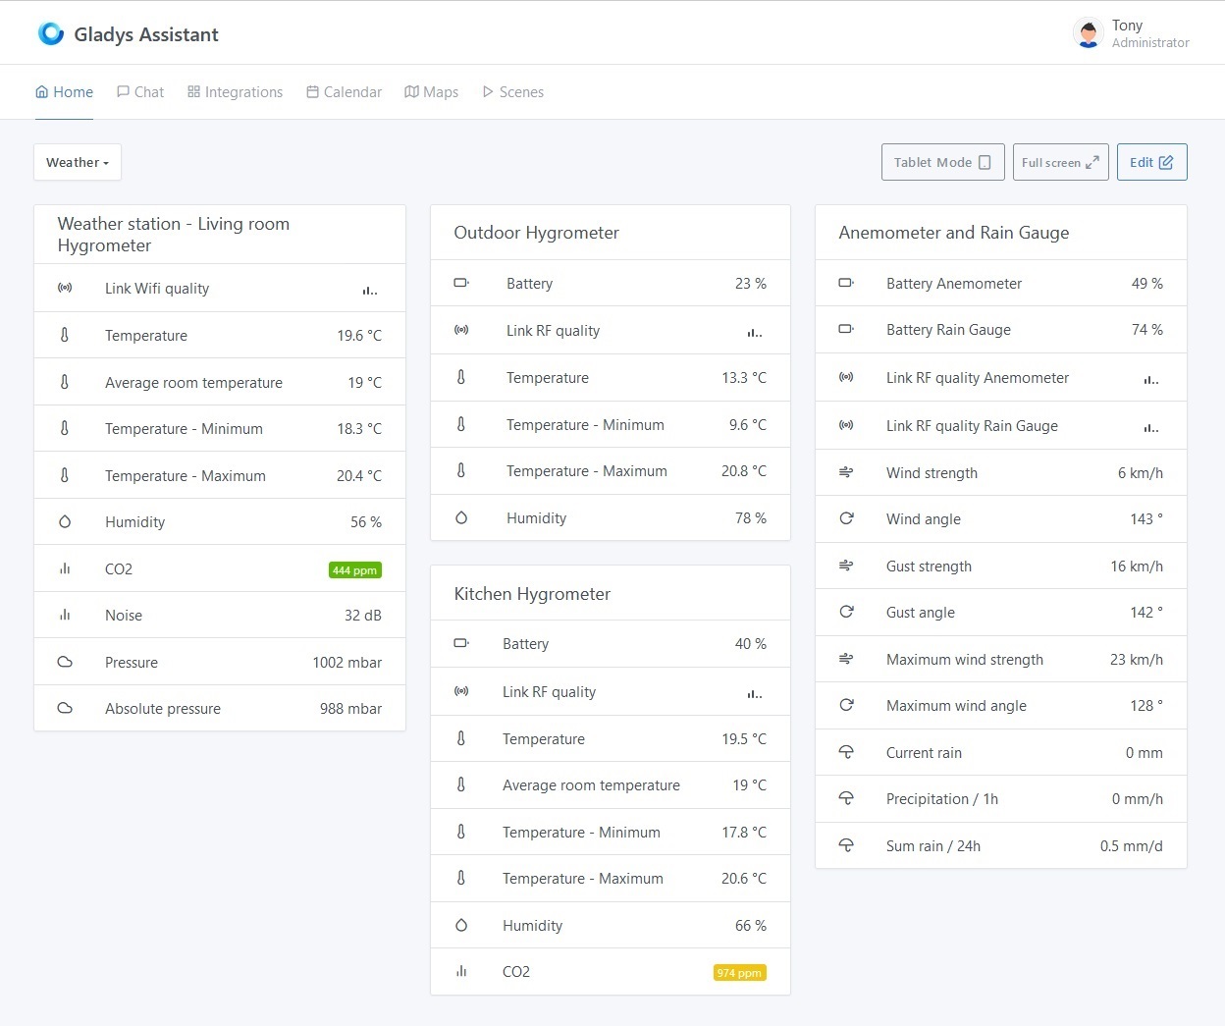Click the Battery Anemometer battery icon
The height and width of the screenshot is (1026, 1225).
tap(846, 283)
